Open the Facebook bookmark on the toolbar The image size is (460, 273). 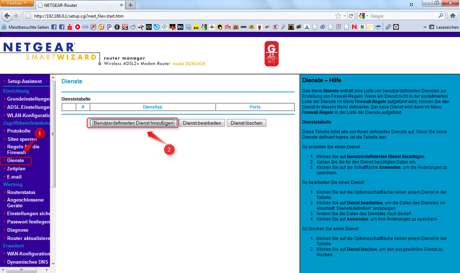click(54, 27)
